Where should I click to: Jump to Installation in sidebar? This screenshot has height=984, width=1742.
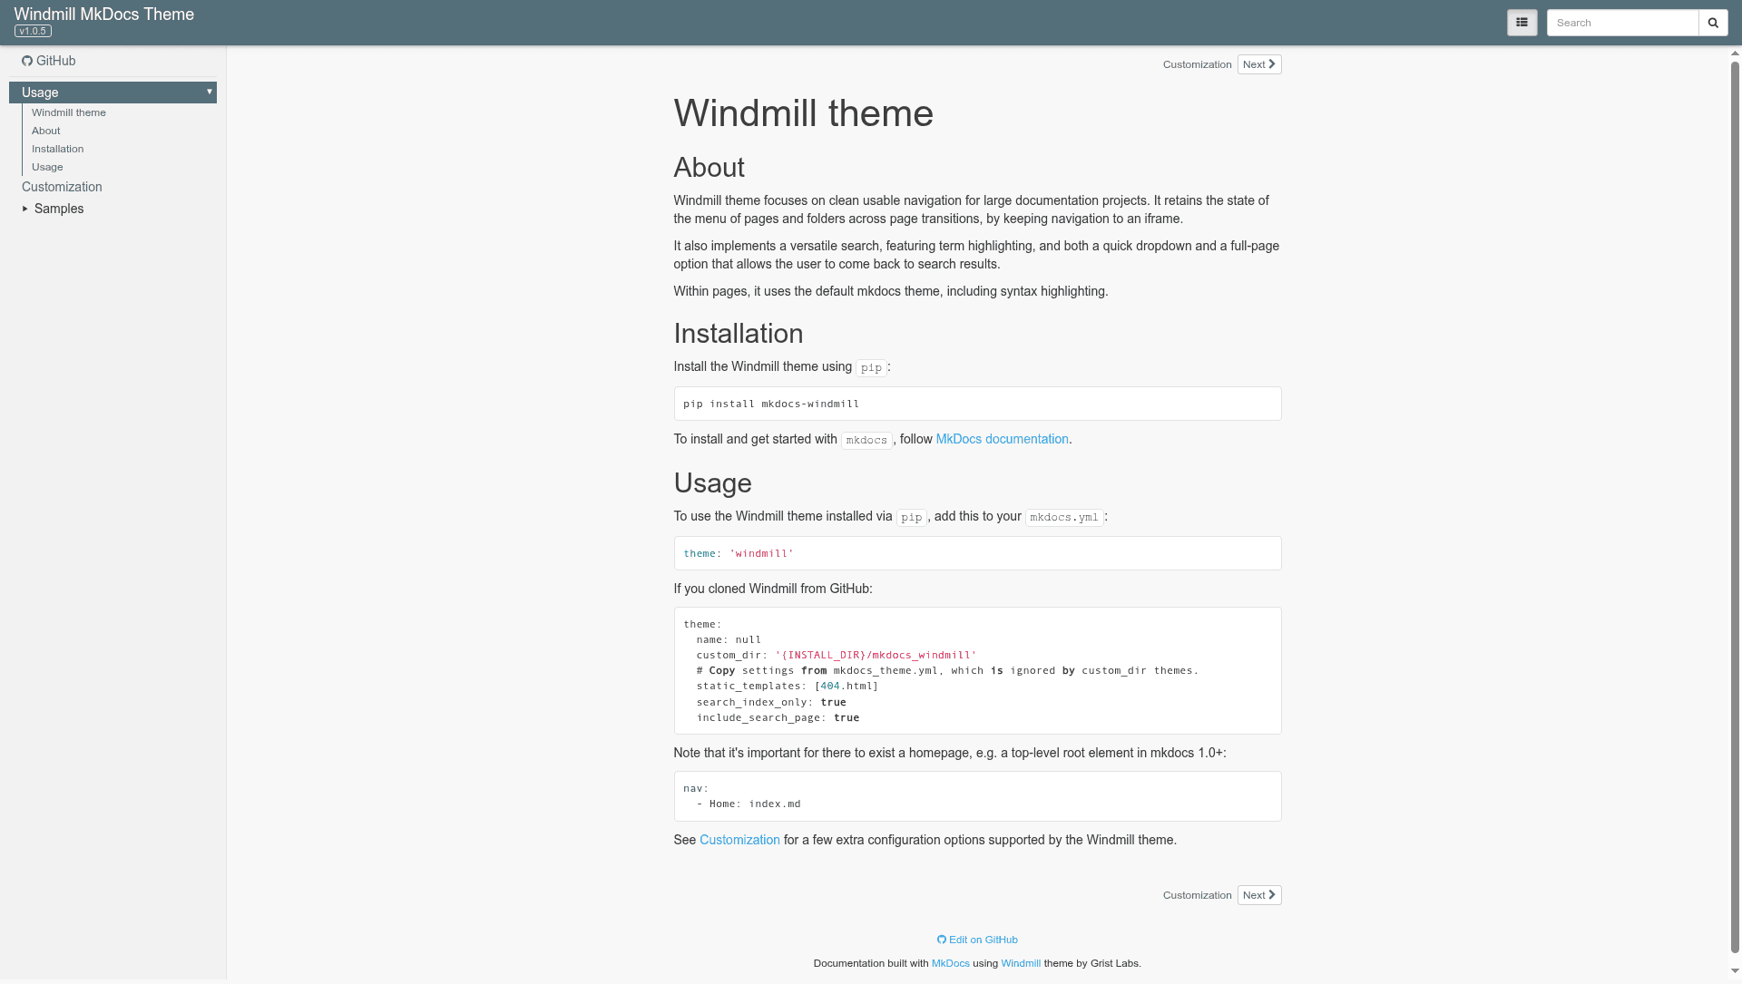point(58,149)
